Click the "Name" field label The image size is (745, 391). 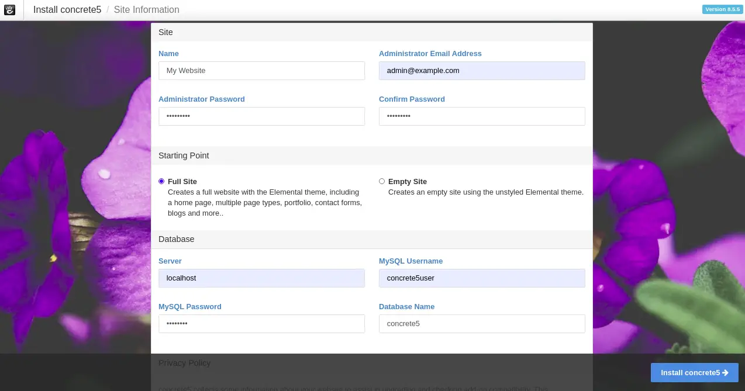coord(168,54)
